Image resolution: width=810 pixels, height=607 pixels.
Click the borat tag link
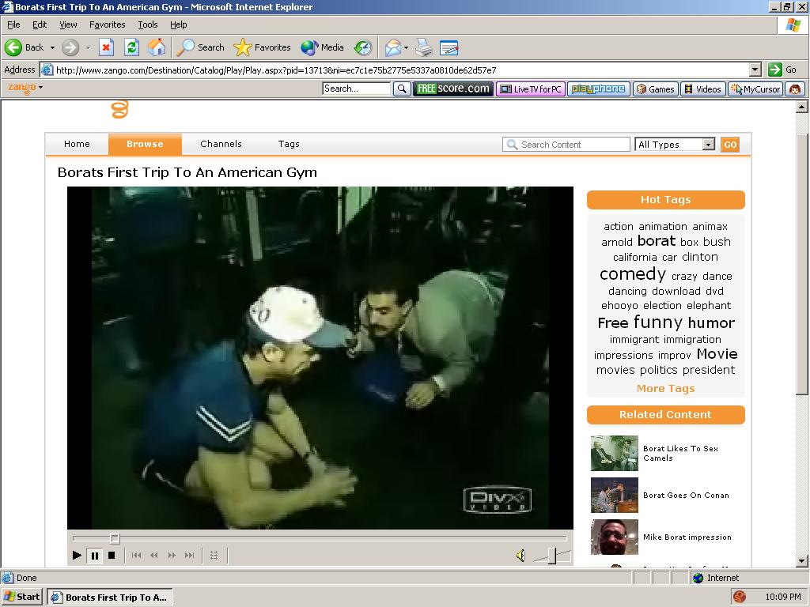click(x=656, y=241)
